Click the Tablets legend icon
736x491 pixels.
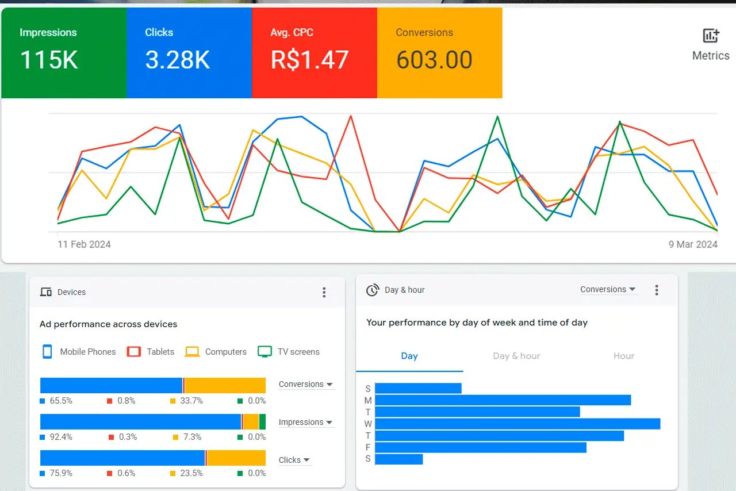(x=133, y=351)
